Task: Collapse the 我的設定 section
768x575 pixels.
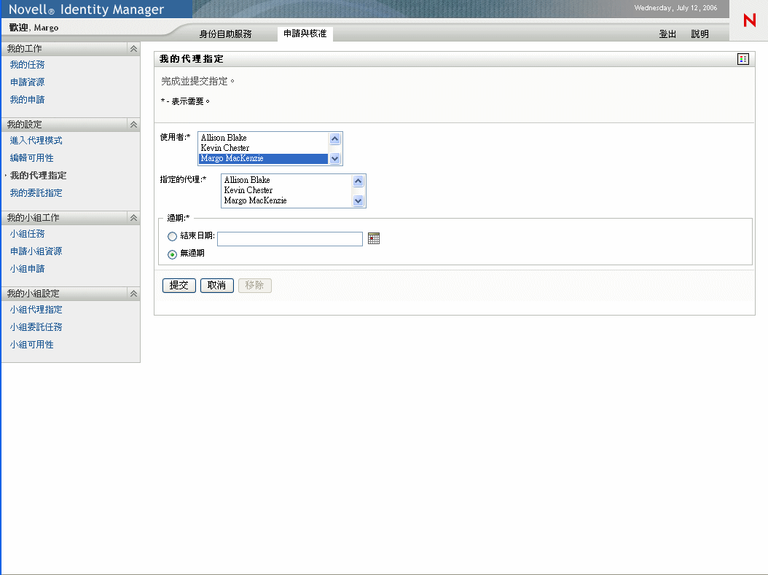Action: (x=133, y=125)
